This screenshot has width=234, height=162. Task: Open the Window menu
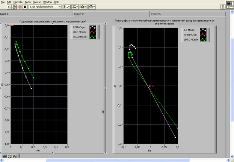click(x=47, y=2)
